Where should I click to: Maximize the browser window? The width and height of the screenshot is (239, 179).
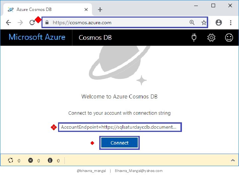point(213,6)
